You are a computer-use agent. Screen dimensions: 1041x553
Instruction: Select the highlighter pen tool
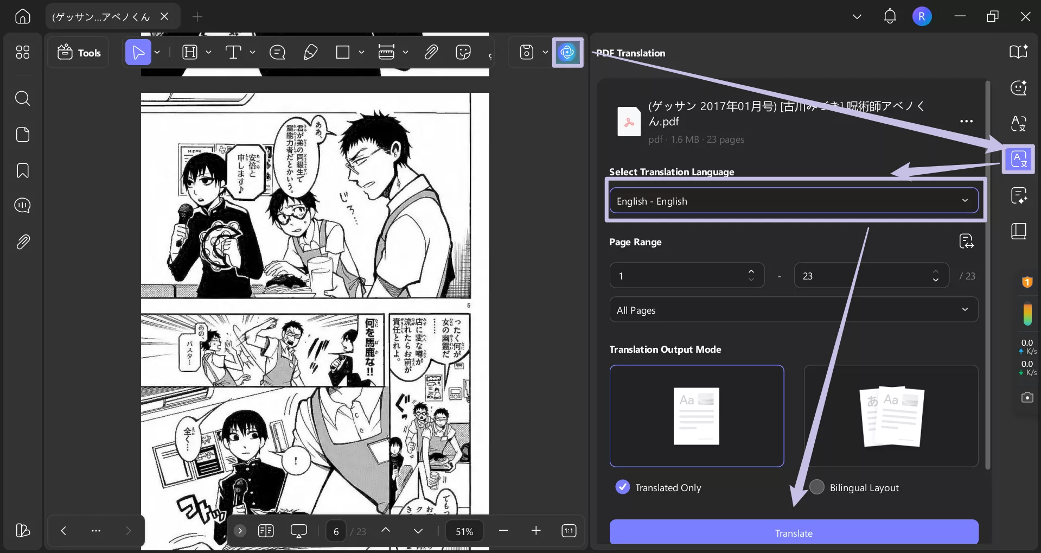[310, 52]
